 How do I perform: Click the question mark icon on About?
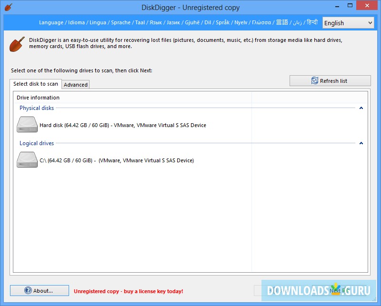click(28, 290)
